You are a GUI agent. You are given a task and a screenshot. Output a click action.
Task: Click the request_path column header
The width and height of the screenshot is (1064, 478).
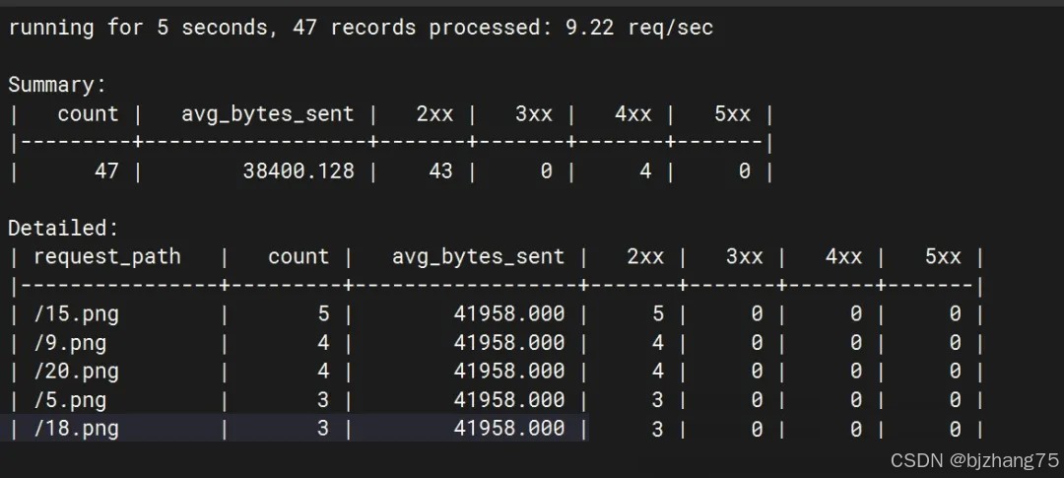click(x=107, y=257)
